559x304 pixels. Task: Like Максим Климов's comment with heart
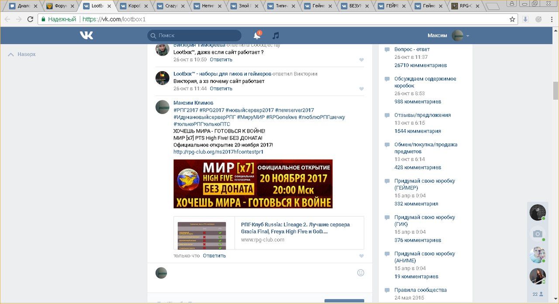pos(361,256)
